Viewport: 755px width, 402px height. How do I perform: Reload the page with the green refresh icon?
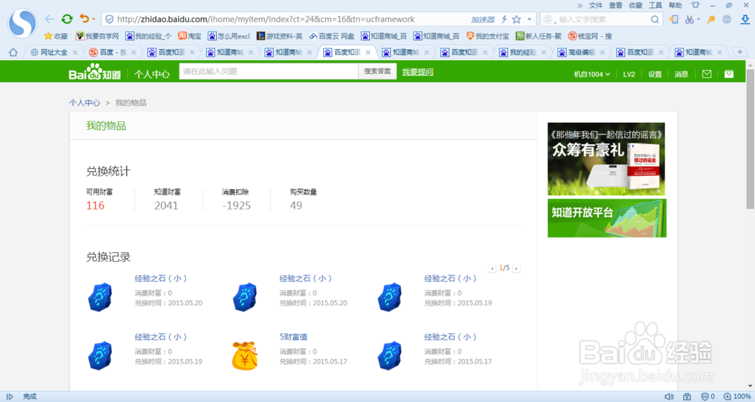[x=67, y=20]
